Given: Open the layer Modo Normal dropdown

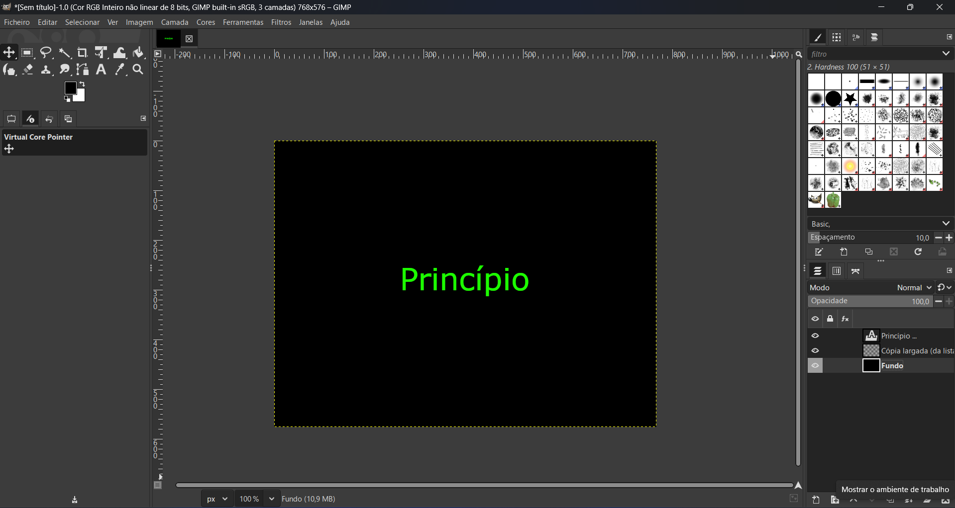Looking at the screenshot, I should coord(914,288).
